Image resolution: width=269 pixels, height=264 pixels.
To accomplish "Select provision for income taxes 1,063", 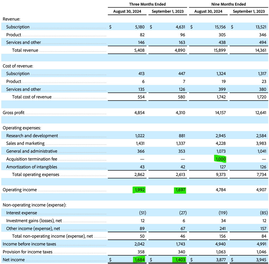I will pyautogui.click(x=221, y=252).
